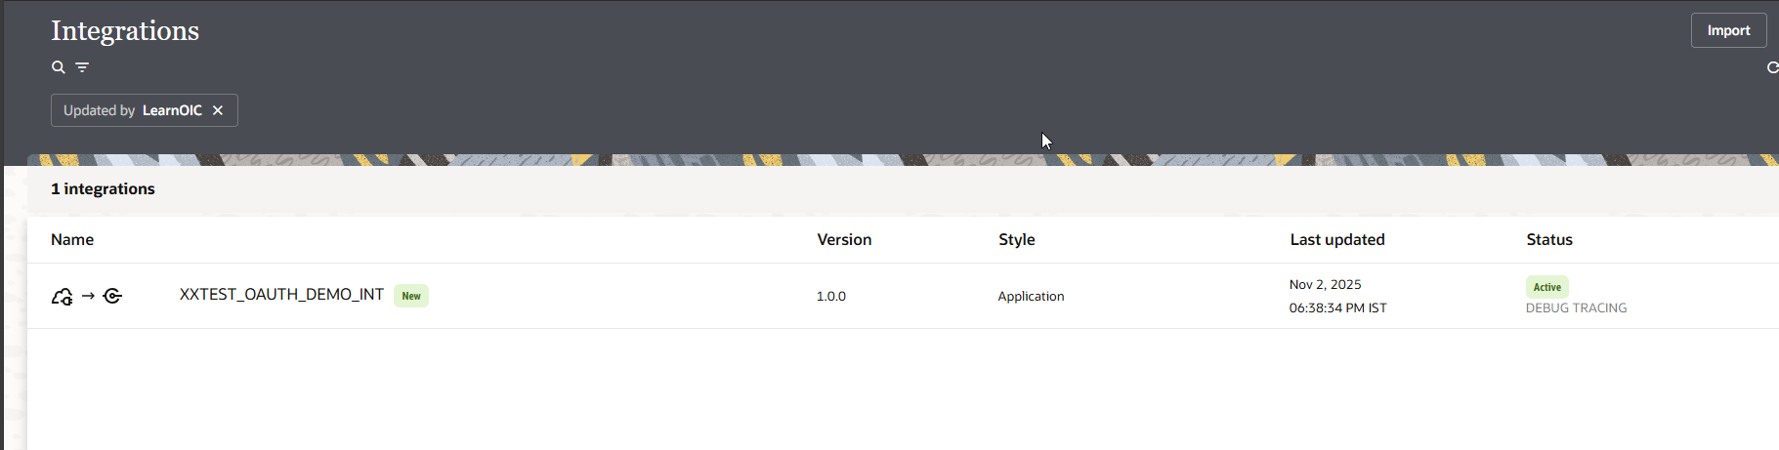Select the DEBUG TRACING label

tap(1576, 307)
